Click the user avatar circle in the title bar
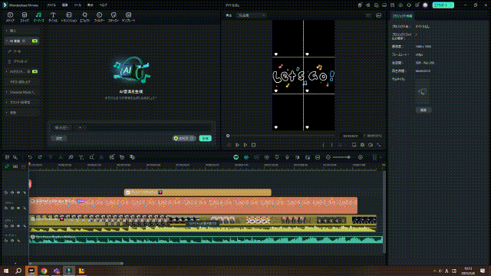The height and width of the screenshot is (276, 491). [x=425, y=5]
